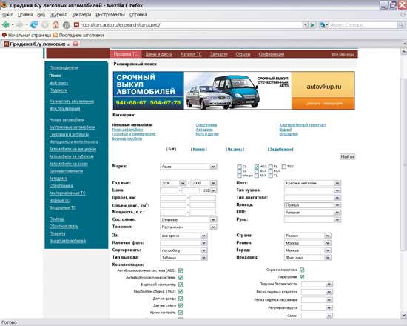
Task: Close the tab with the red close icon
Action: click(x=75, y=44)
